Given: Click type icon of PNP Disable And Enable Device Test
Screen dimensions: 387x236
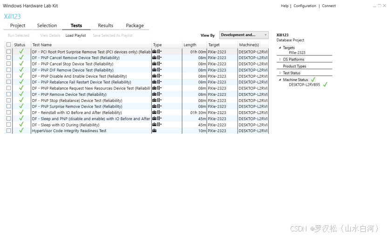Looking at the screenshot, I should 157,76.
